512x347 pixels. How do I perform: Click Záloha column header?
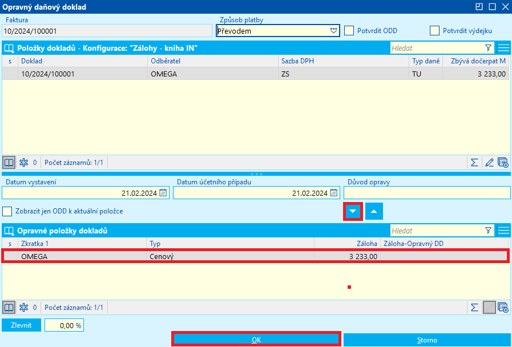tap(347, 244)
